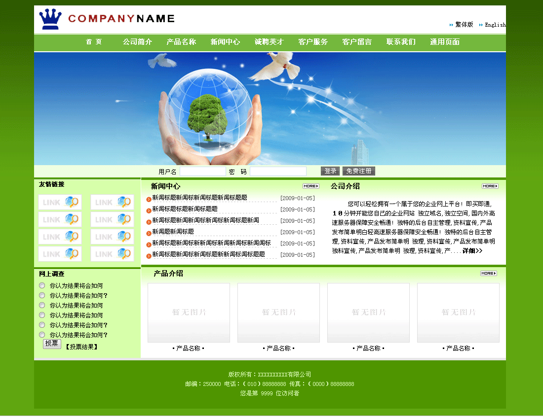
Task: Open the first product placeholder thumbnail
Action: coord(189,313)
